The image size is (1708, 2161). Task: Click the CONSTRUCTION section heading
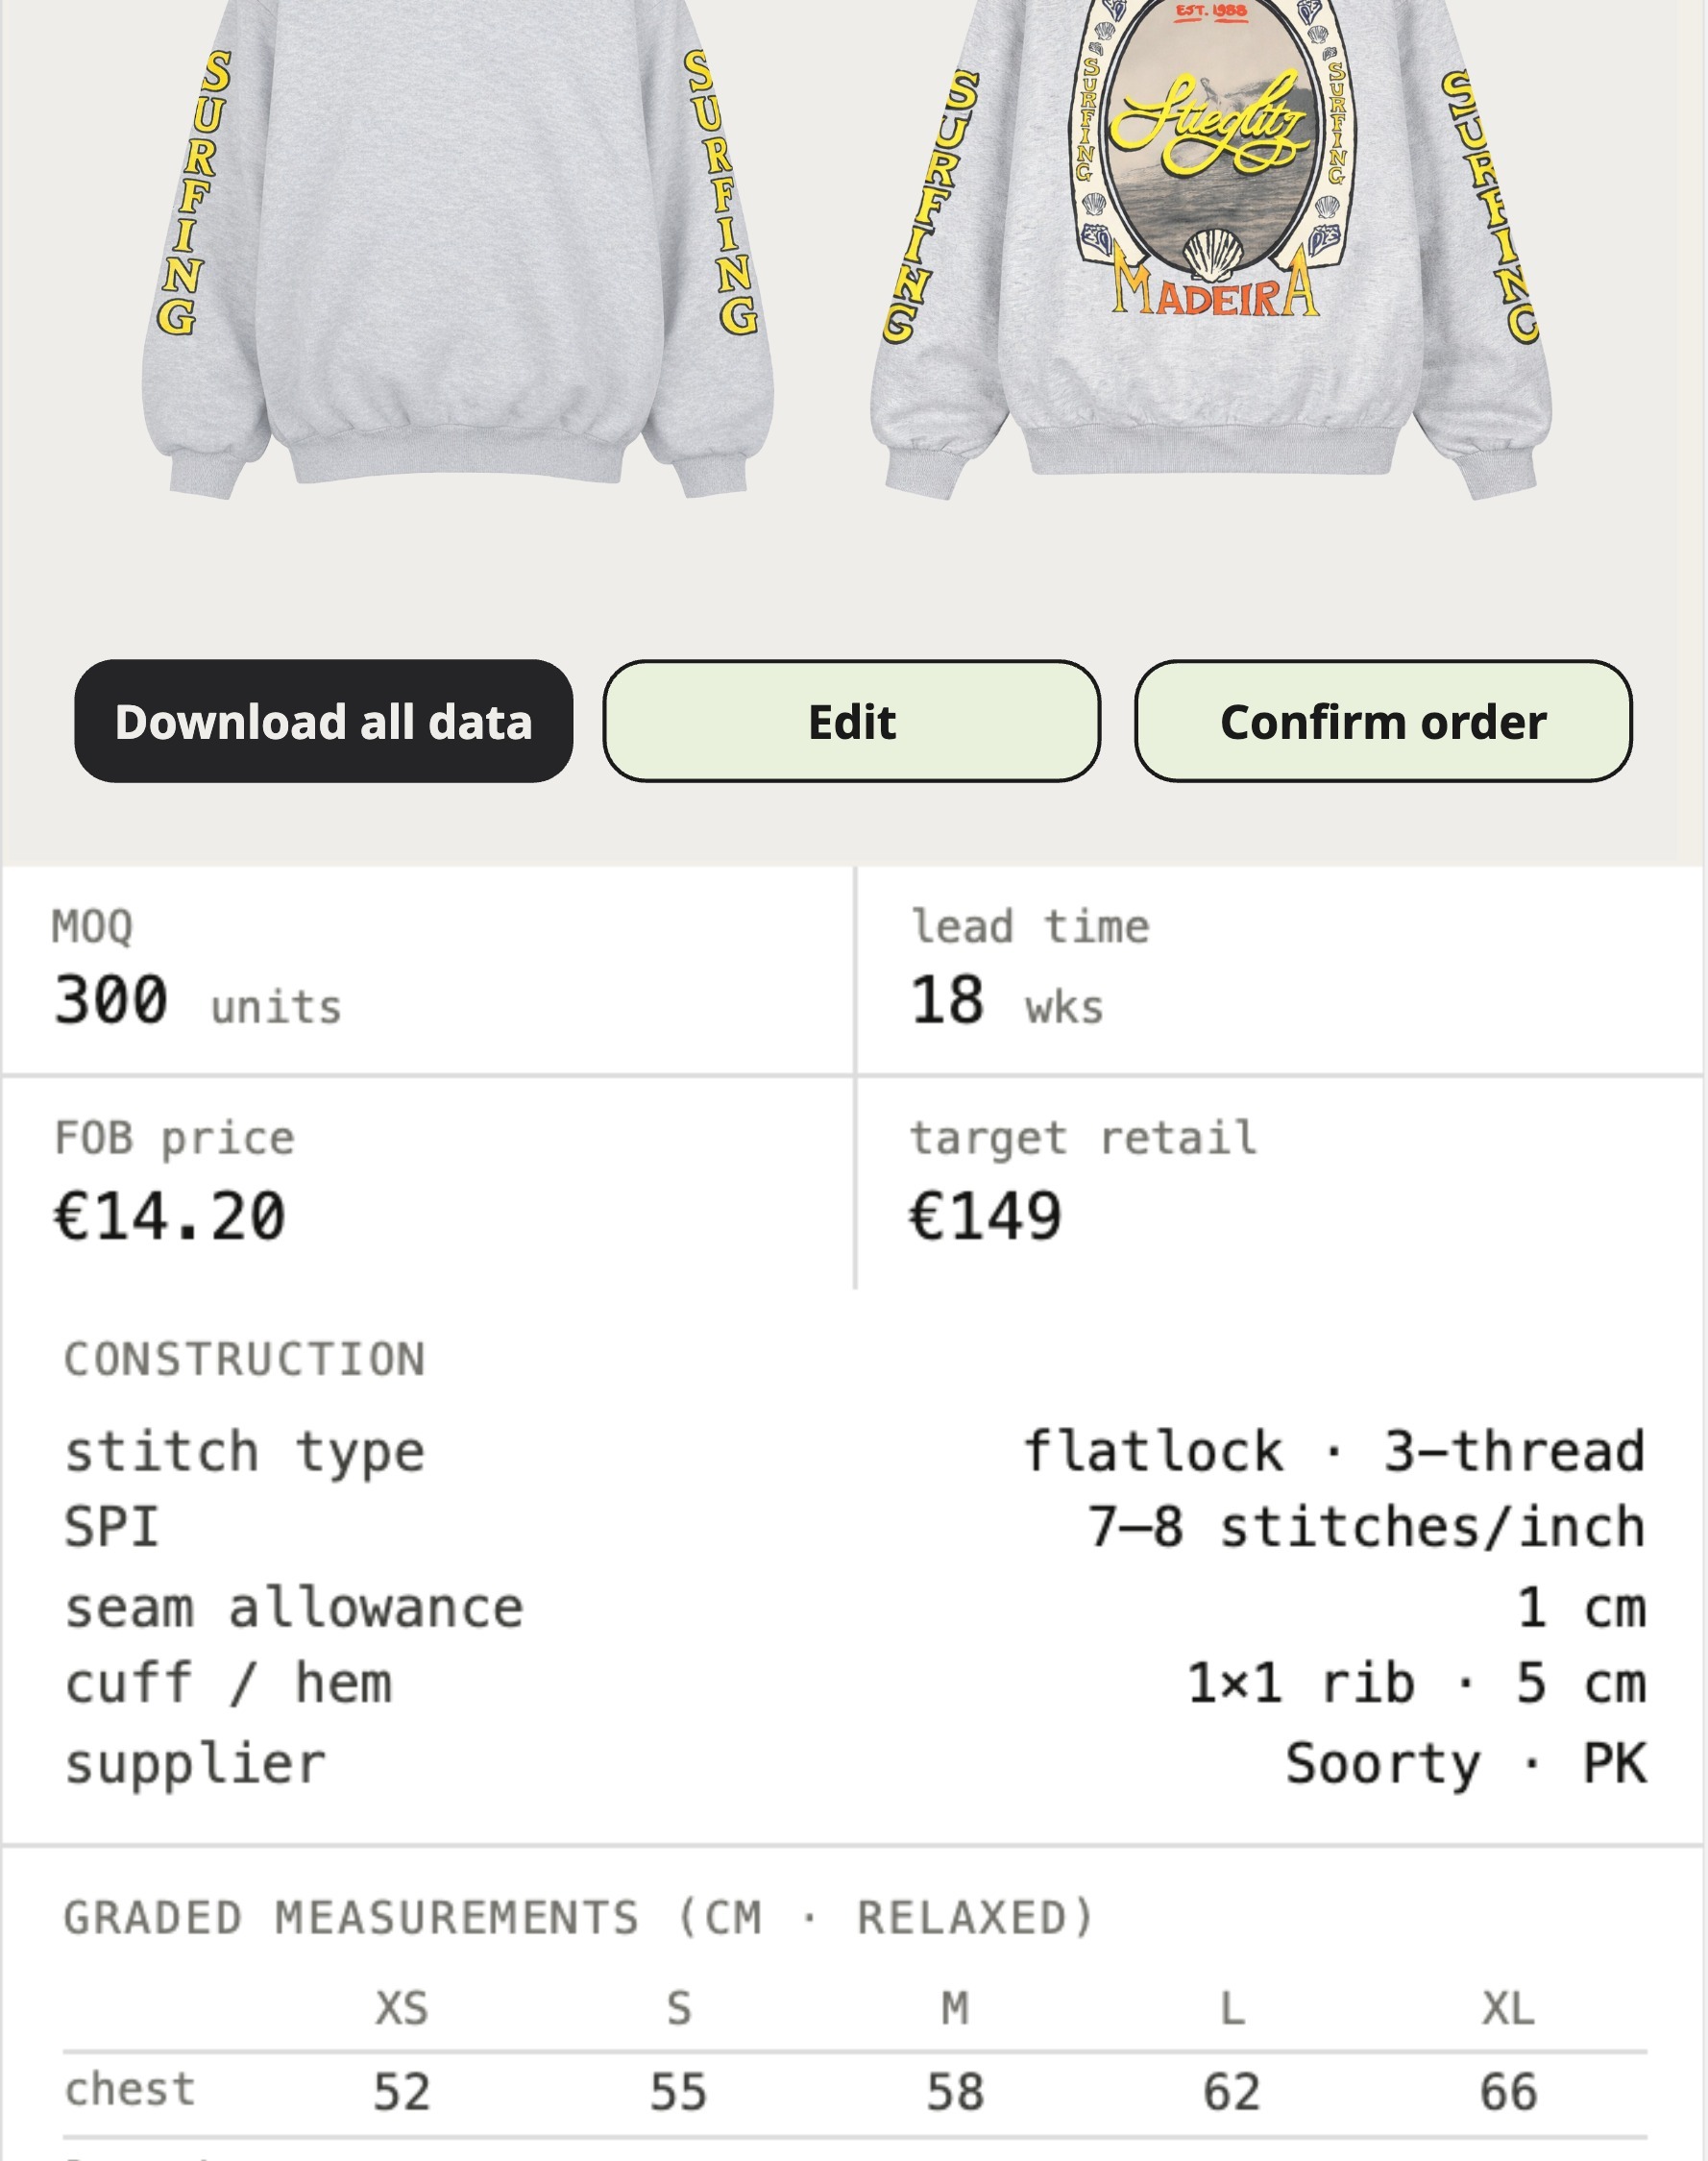point(245,1359)
